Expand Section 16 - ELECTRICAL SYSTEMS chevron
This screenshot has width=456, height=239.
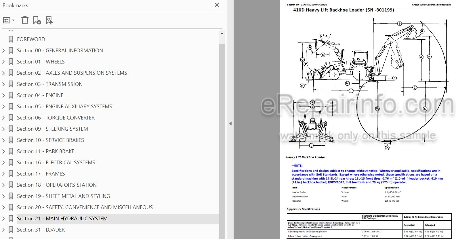coord(3,163)
